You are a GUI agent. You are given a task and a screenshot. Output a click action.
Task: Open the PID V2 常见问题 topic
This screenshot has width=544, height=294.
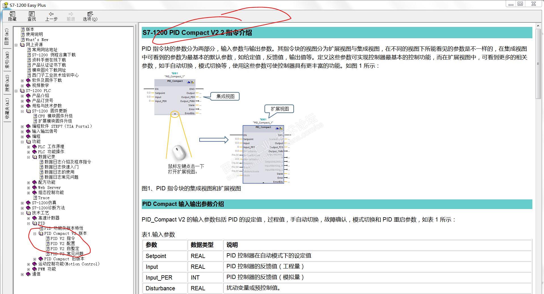pos(67,254)
